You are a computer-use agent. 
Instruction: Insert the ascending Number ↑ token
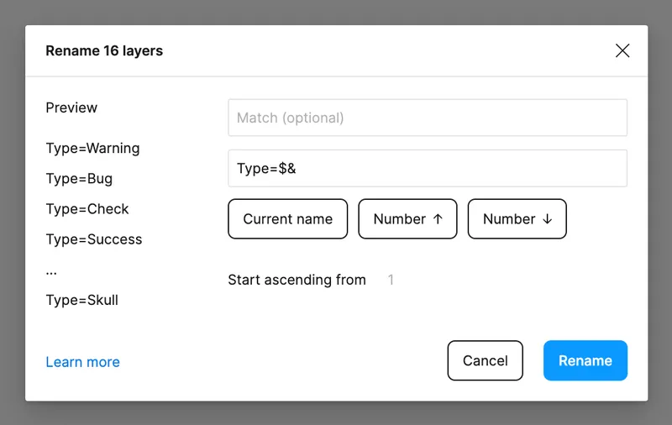[x=407, y=219]
